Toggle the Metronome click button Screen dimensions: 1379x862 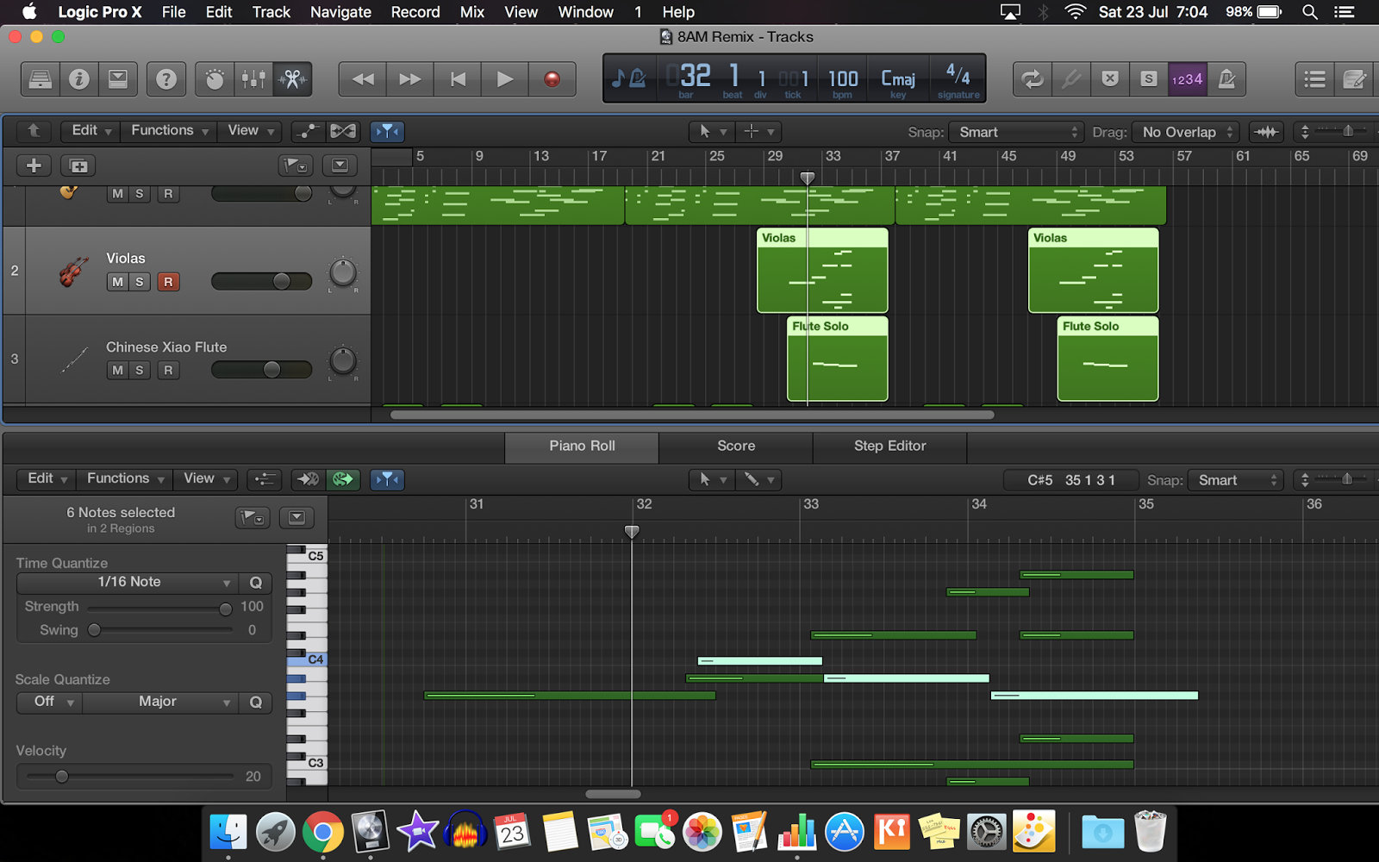click(x=1226, y=79)
